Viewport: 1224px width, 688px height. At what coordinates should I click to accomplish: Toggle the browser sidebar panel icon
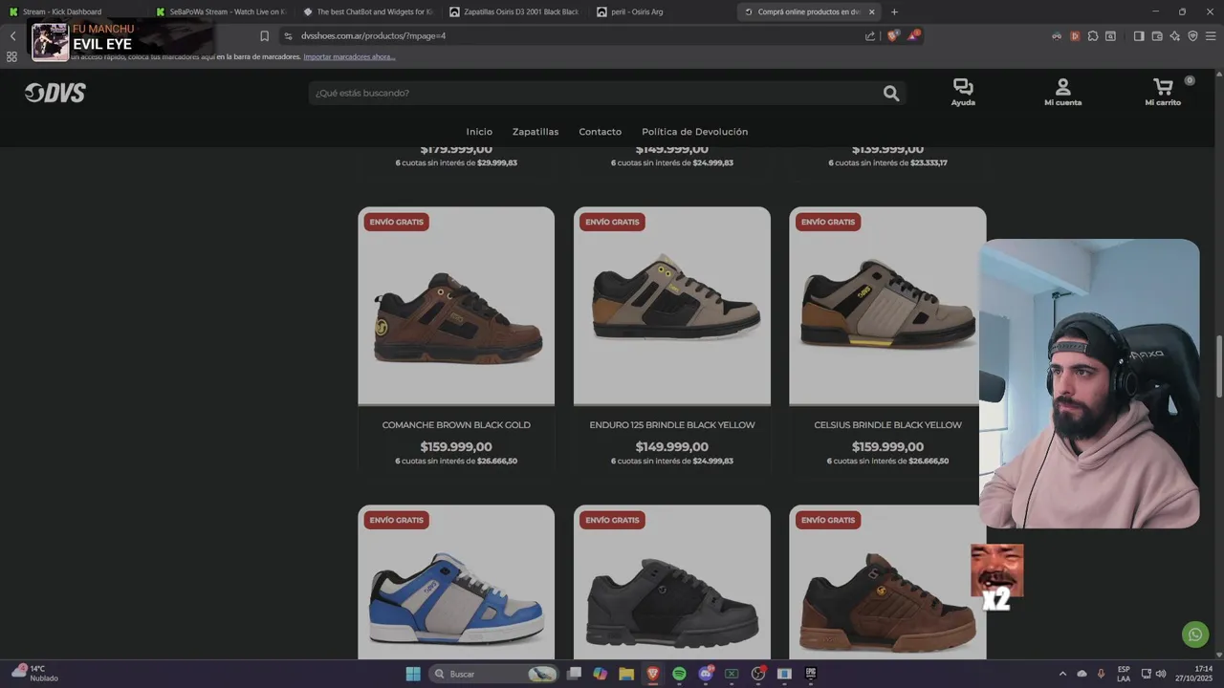coord(1139,36)
